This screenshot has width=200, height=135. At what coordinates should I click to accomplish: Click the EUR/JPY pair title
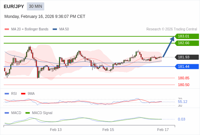coord(14,6)
